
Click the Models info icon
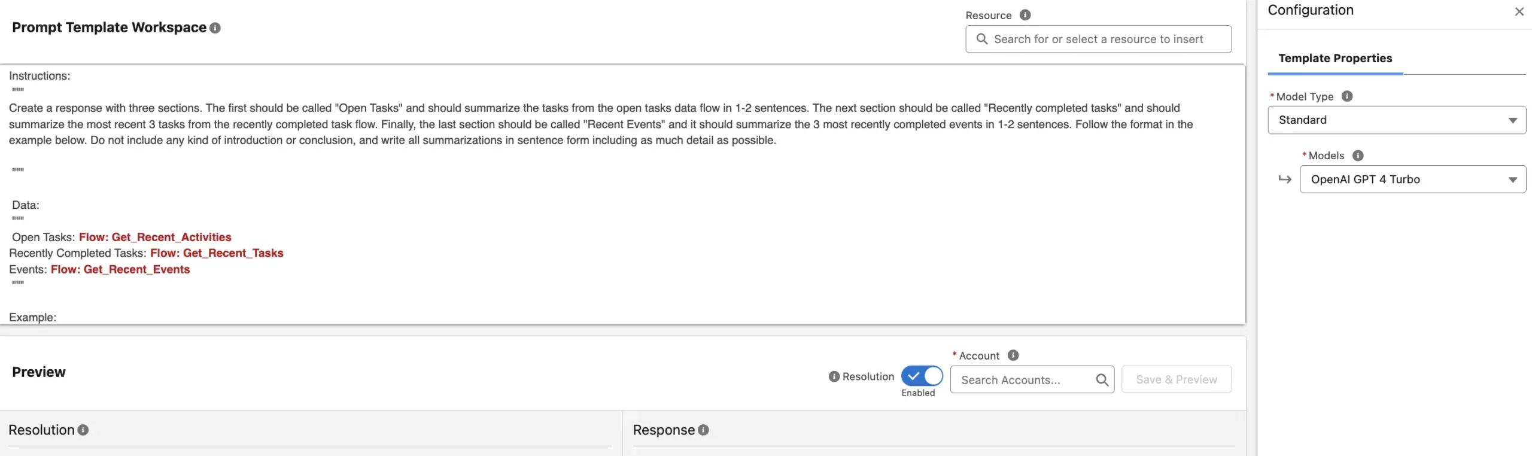click(x=1358, y=156)
